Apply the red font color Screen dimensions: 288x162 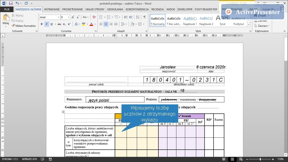[x=91, y=24]
